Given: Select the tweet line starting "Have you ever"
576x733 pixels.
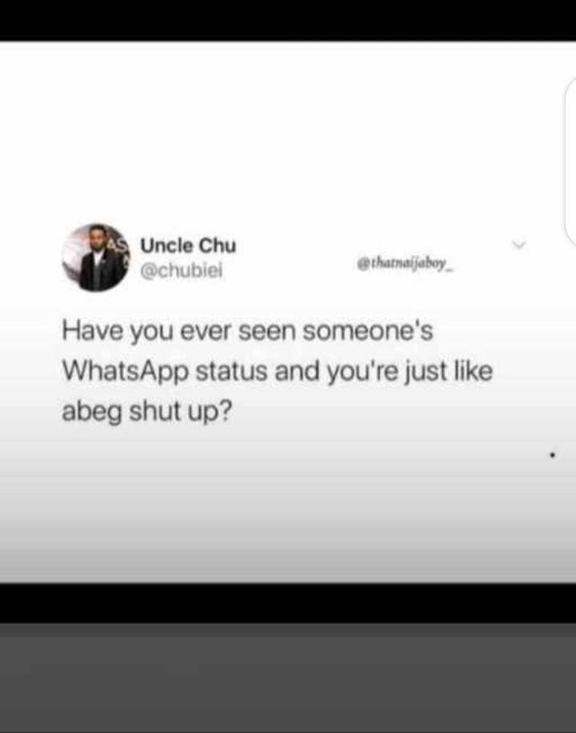Looking at the screenshot, I should 247,331.
